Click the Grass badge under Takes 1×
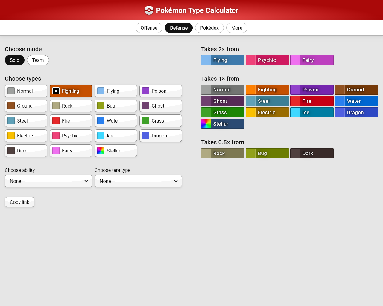This screenshot has width=383, height=306. pyautogui.click(x=223, y=112)
